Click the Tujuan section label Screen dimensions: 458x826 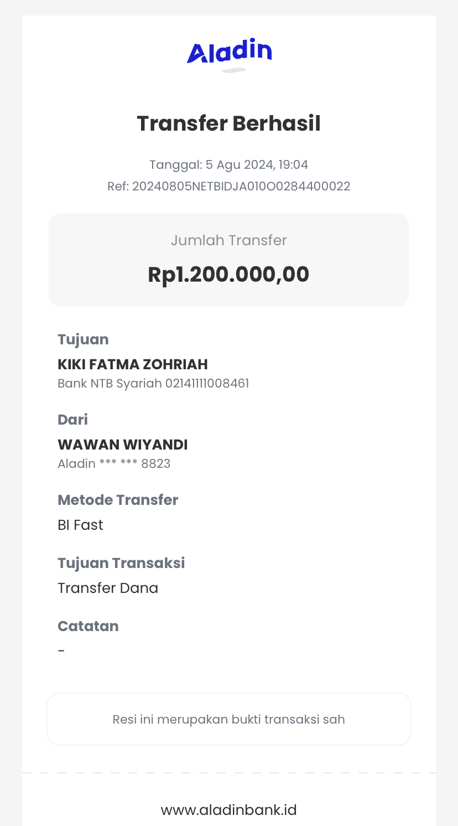pyautogui.click(x=83, y=339)
